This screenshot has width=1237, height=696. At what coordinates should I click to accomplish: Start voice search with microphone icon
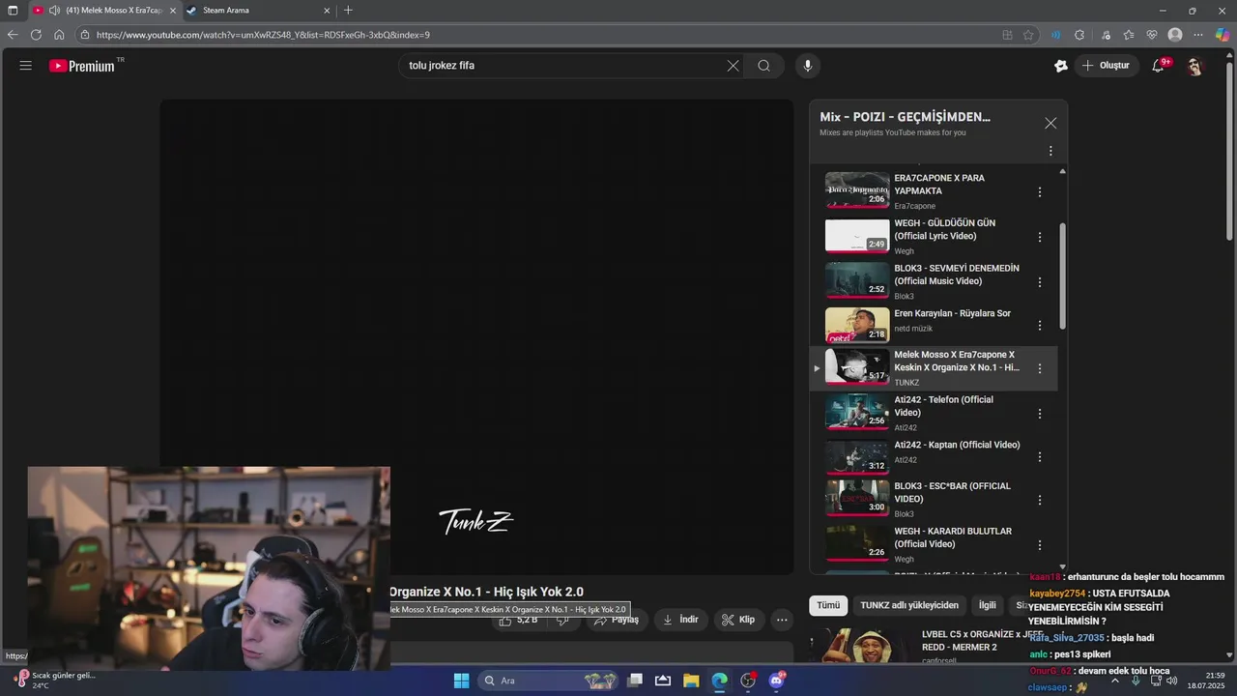808,66
